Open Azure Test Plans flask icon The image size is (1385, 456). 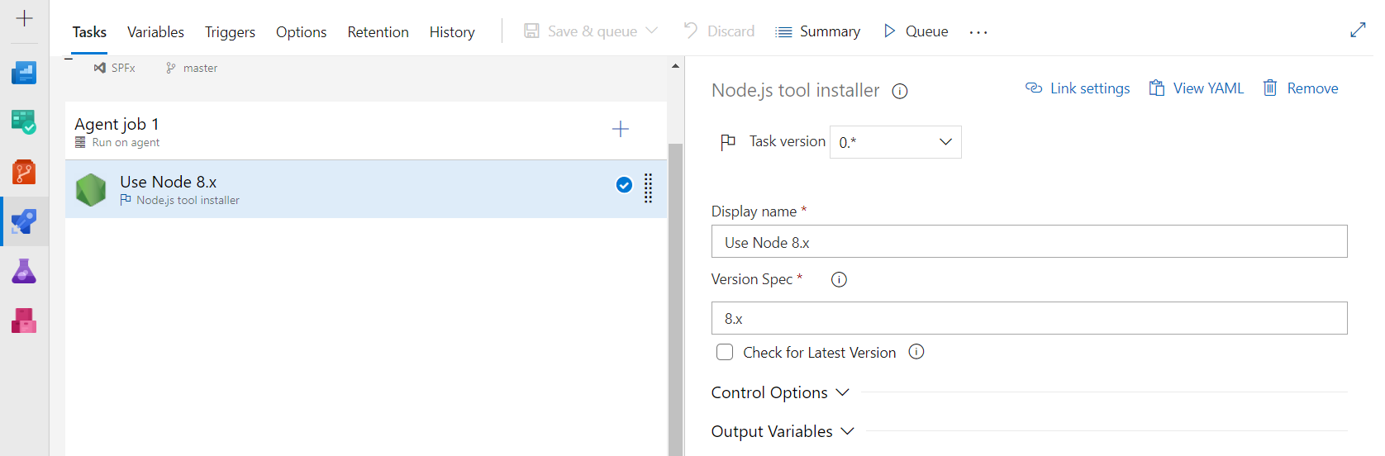click(24, 272)
